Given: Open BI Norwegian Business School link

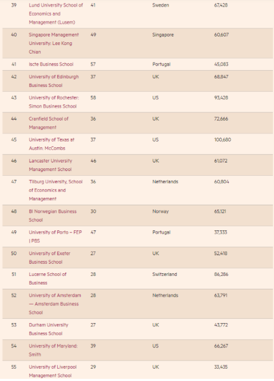Looking at the screenshot, I should click(x=52, y=215).
